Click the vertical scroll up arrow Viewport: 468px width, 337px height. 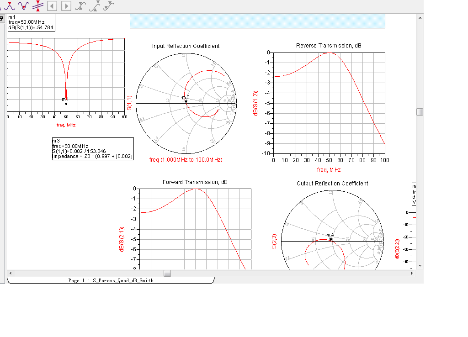click(x=420, y=18)
